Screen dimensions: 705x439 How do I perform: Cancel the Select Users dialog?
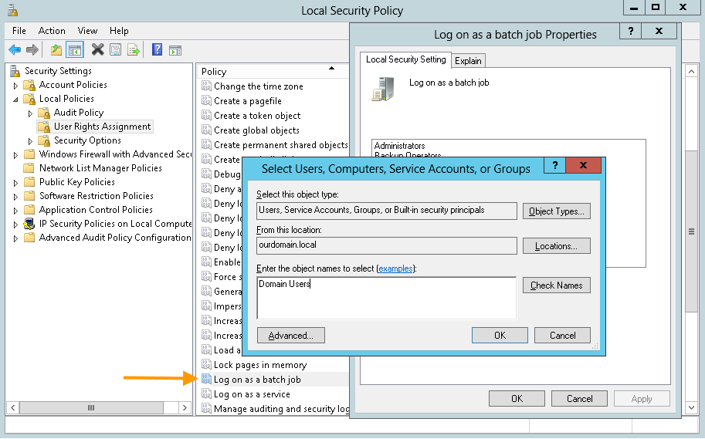point(562,335)
